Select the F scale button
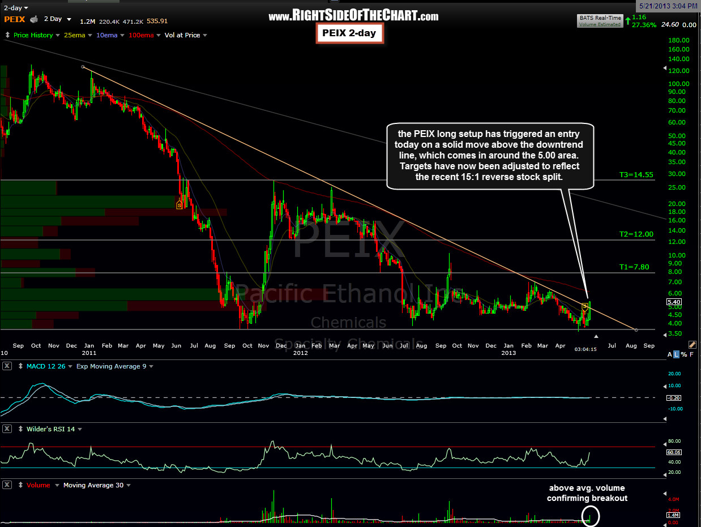Image resolution: width=701 pixels, height=527 pixels. point(692,354)
